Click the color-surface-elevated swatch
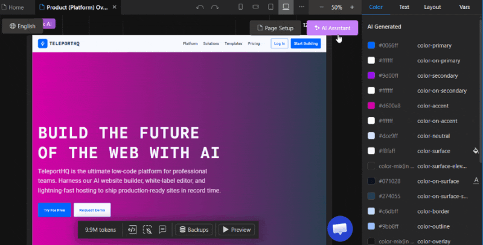This screenshot has height=245, width=483. 371,166
